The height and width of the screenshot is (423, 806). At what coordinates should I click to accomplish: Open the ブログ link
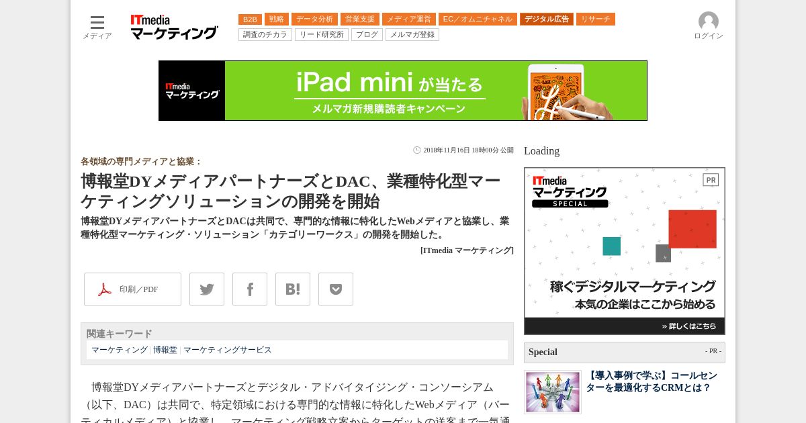coord(367,34)
